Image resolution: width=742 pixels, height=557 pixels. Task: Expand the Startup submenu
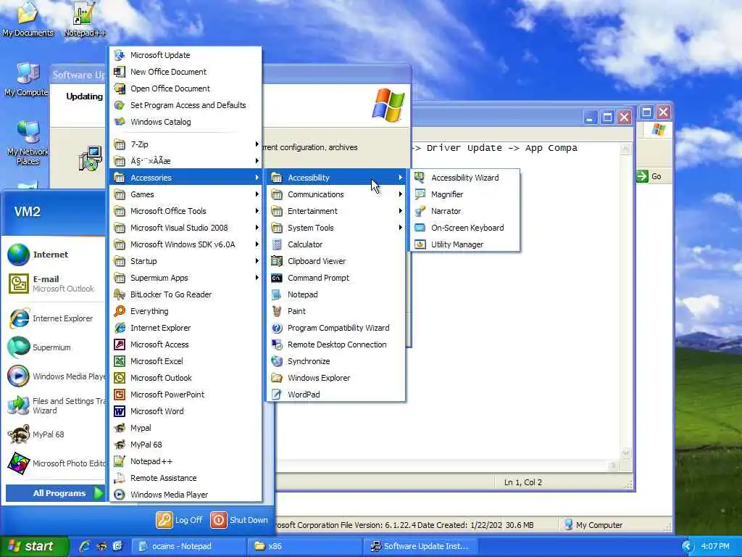(186, 261)
